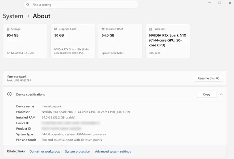This screenshot has width=234, height=159.
Task: Open System protection link
Action: (x=77, y=152)
